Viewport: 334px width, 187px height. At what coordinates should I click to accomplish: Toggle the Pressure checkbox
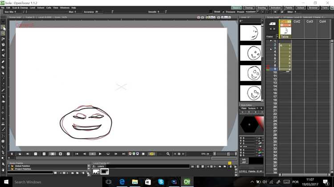tap(223, 12)
